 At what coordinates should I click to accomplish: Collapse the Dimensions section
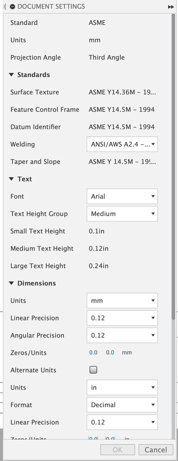(12, 283)
